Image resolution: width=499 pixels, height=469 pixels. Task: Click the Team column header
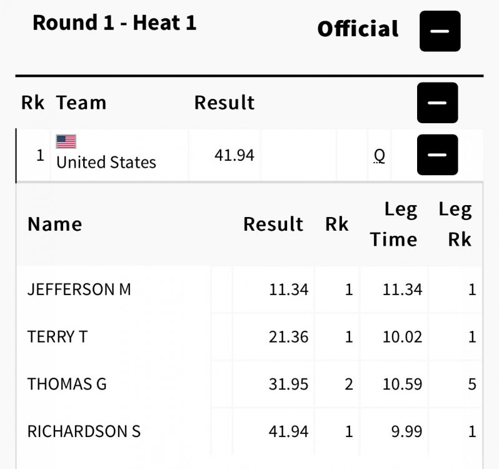click(81, 103)
